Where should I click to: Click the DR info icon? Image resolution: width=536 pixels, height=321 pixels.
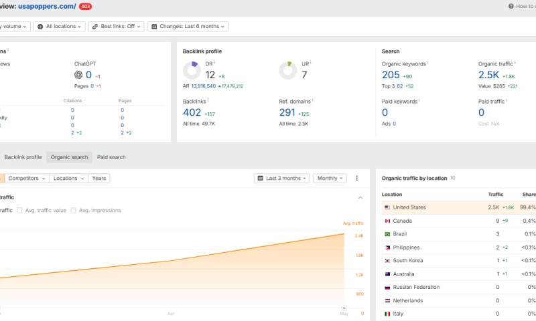tap(214, 63)
